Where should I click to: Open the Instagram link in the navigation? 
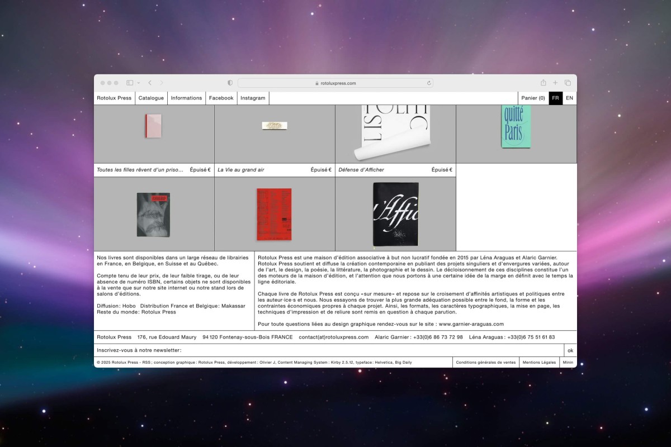point(253,98)
